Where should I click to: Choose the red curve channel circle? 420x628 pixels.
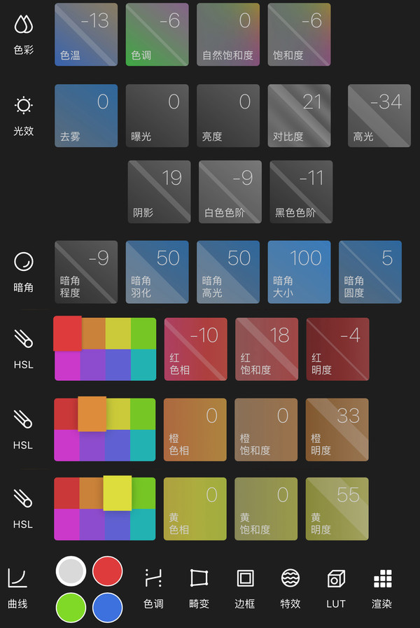[107, 571]
